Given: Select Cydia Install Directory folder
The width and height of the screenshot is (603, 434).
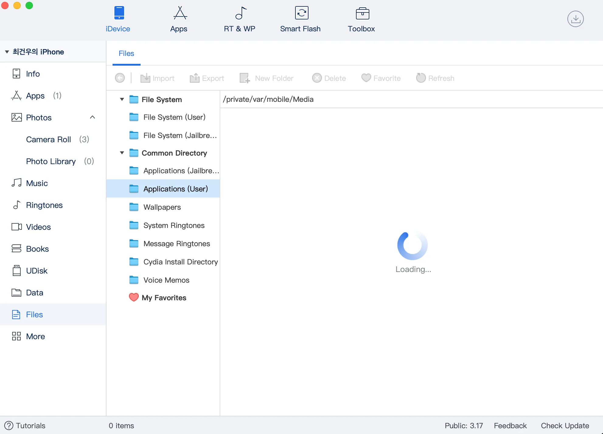Looking at the screenshot, I should [x=163, y=262].
